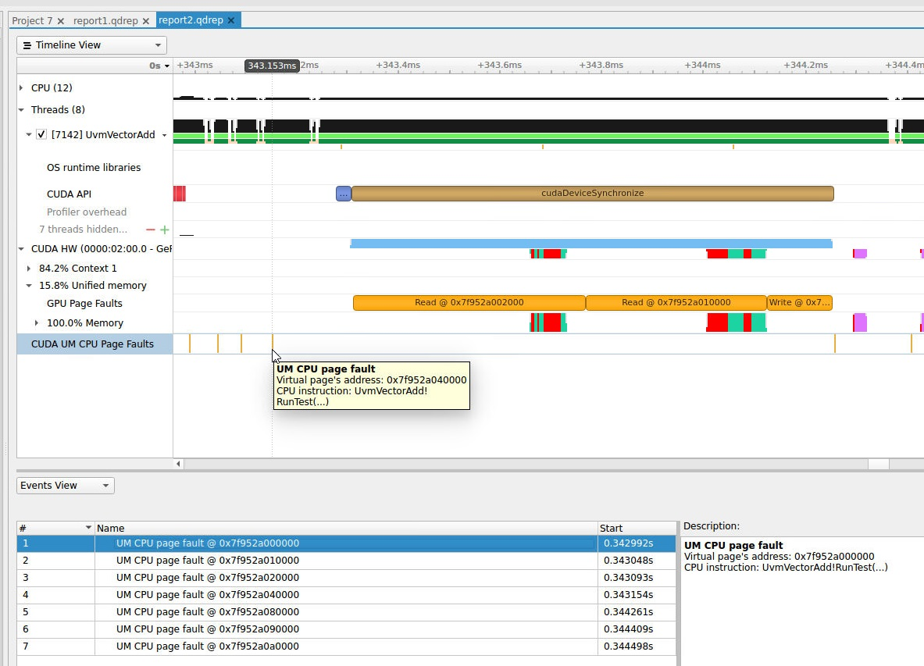924x666 pixels.
Task: Select the CUDA UM CPU Page Faults row
Action: [x=94, y=343]
